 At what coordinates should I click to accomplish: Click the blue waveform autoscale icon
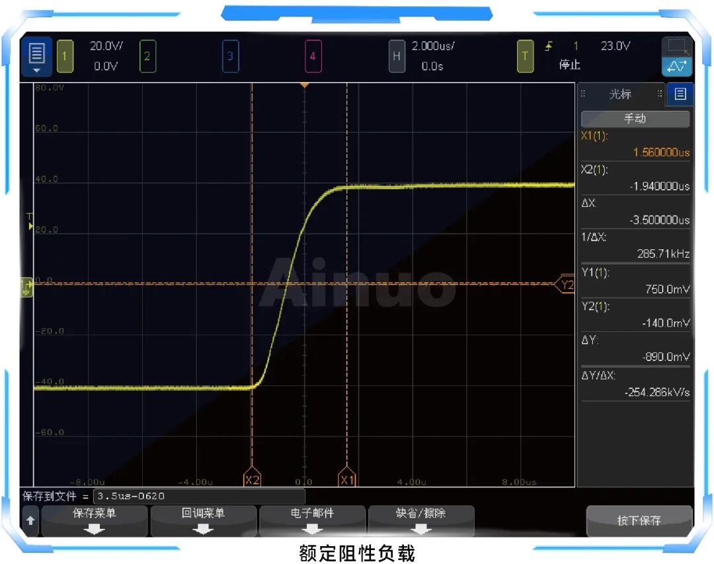click(x=676, y=66)
